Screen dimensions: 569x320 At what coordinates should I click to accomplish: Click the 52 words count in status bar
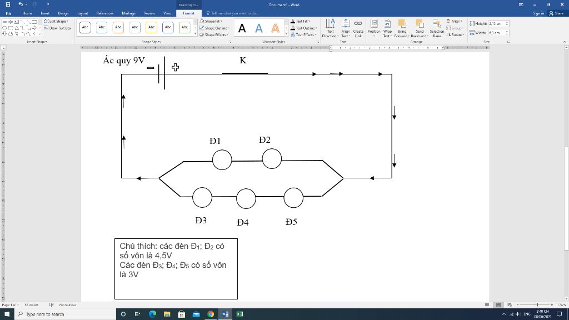click(32, 305)
